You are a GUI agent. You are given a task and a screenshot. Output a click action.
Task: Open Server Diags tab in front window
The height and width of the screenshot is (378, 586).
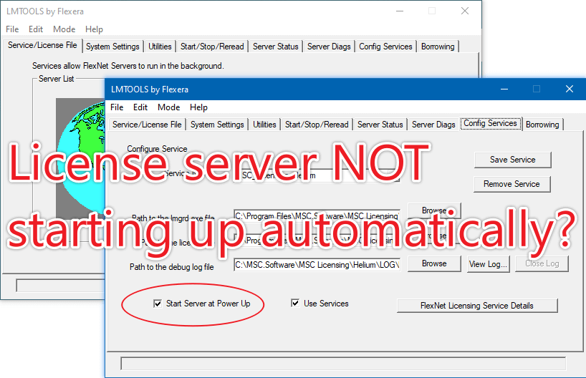click(433, 125)
